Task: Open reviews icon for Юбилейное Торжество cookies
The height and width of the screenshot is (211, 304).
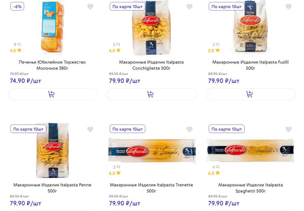Action: (19, 44)
